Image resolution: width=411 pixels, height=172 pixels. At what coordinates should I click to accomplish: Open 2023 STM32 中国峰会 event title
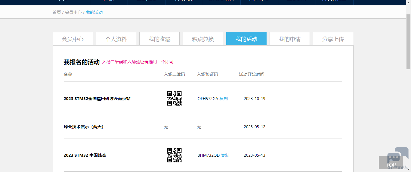(x=85, y=155)
